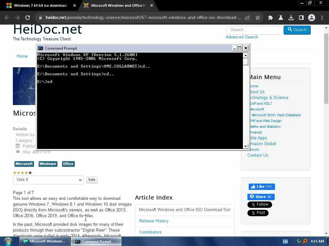This screenshot has width=329, height=246.
Task: Click the star rating display
Action: pyautogui.click(x=22, y=173)
